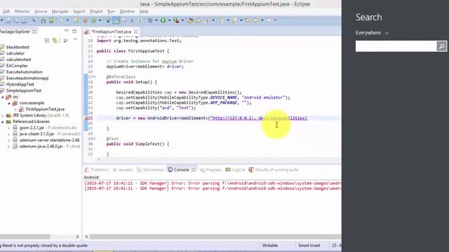Collapse the src folder

(3, 97)
